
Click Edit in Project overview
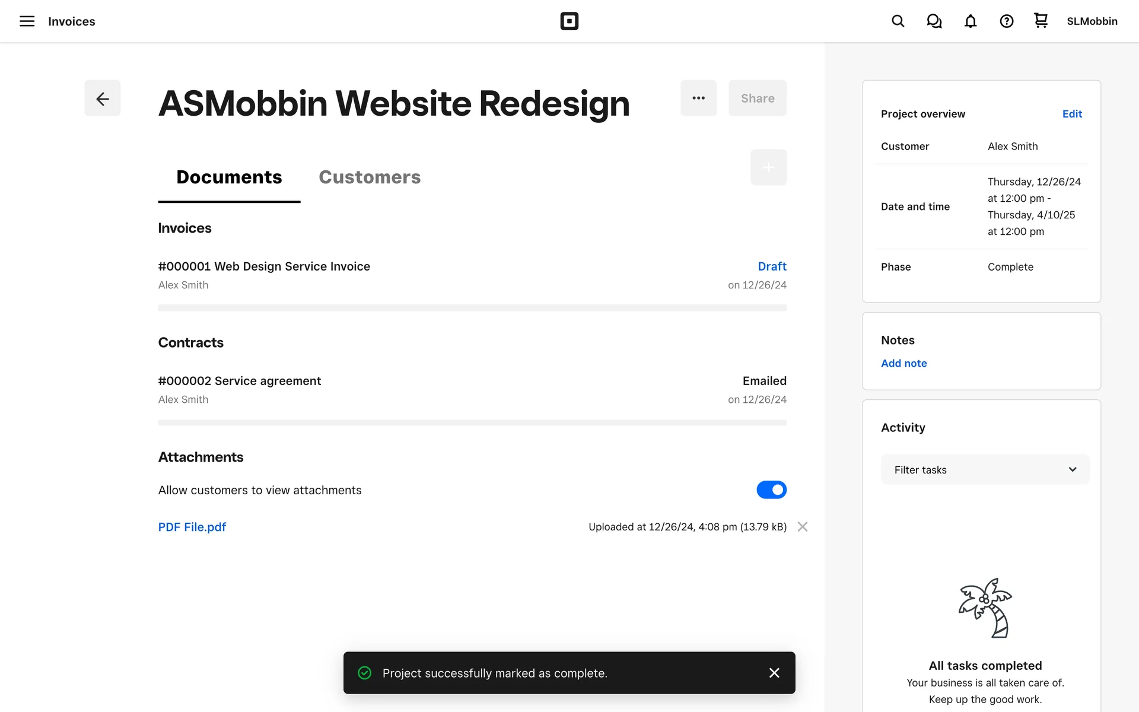(x=1071, y=114)
